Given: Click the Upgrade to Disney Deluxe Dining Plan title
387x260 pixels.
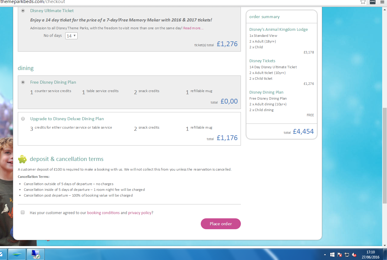Looking at the screenshot, I should (67, 119).
